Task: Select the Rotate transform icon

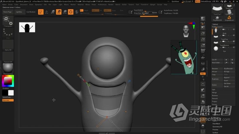Action: coord(65,12)
